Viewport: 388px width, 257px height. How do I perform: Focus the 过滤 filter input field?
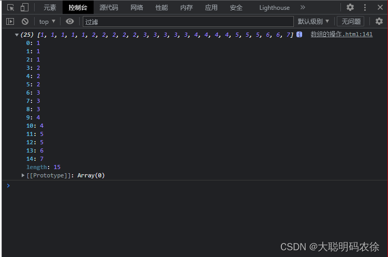point(188,22)
